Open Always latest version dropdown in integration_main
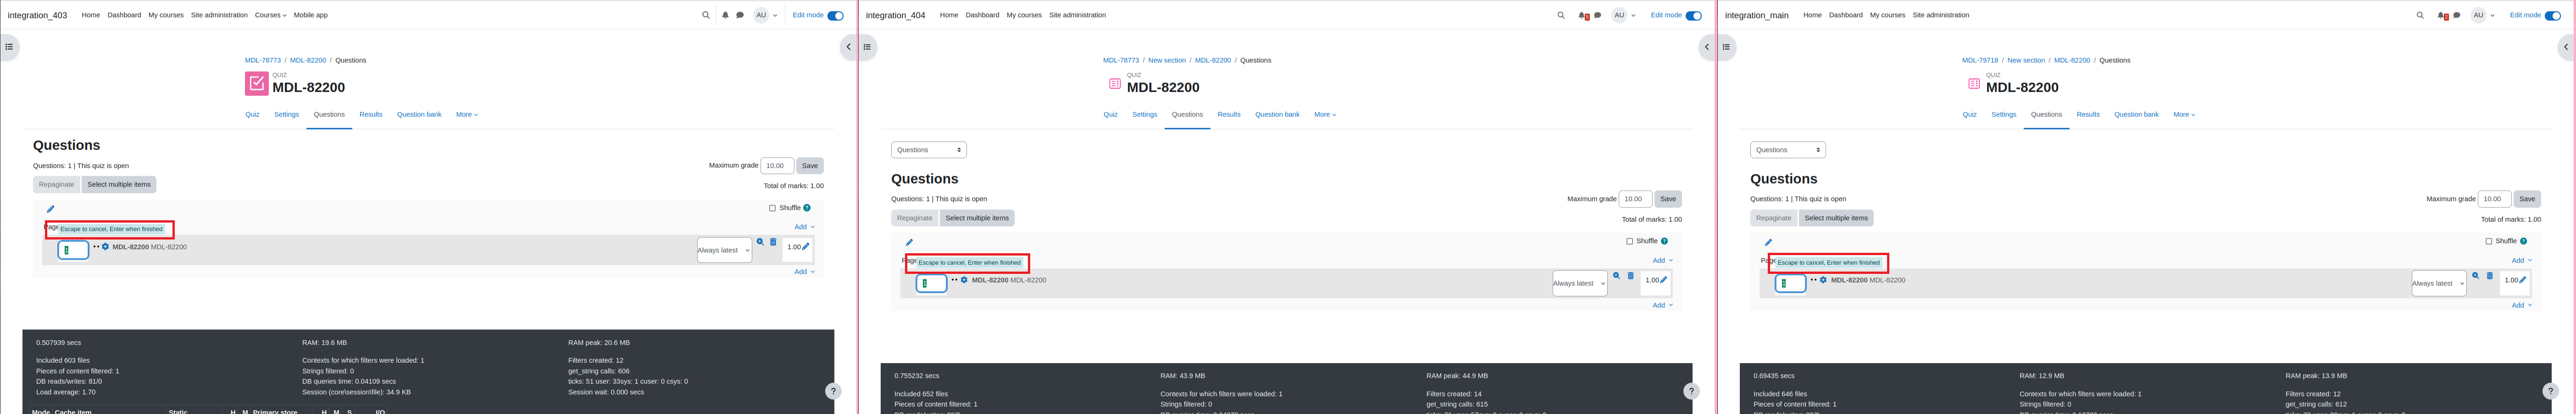Screen dimensions: 2576x414 [x=2439, y=283]
